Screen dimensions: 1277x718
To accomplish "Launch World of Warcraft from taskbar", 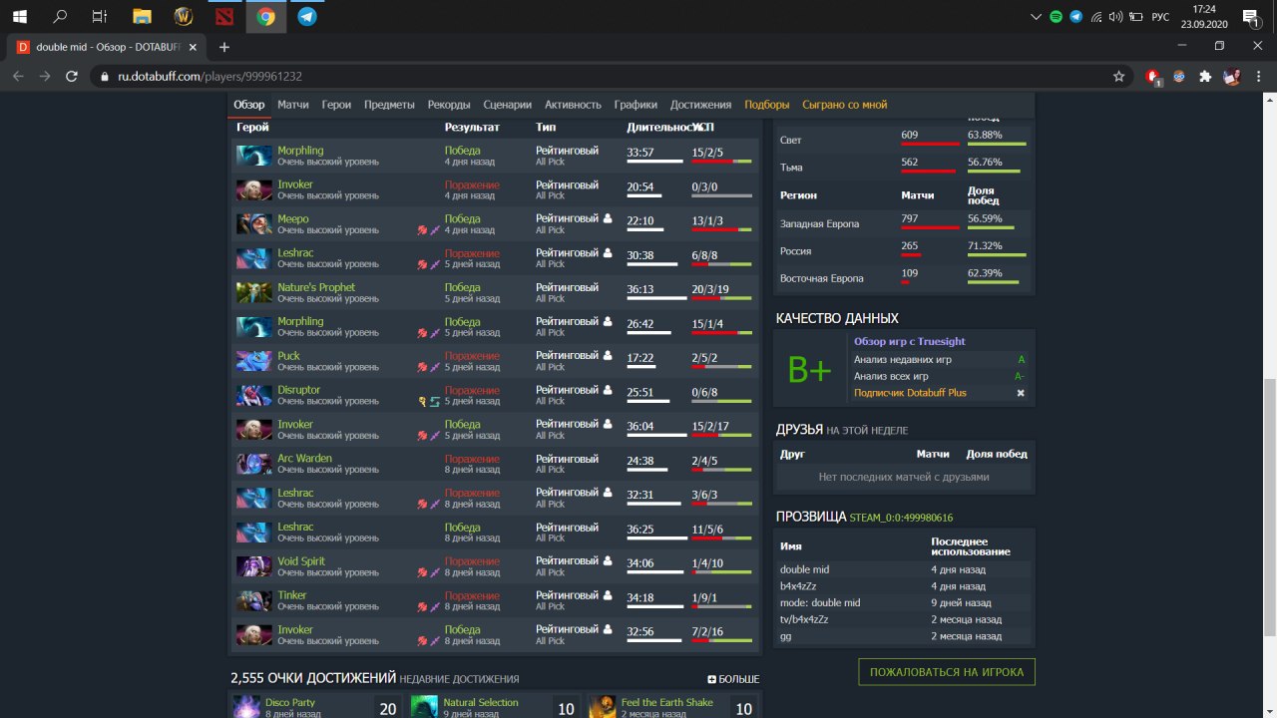I will click(184, 16).
